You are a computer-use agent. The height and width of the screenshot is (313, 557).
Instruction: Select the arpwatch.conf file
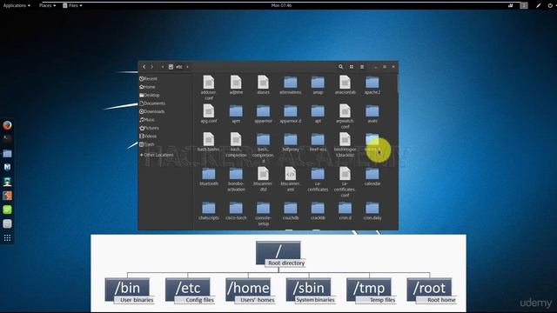pyautogui.click(x=345, y=117)
